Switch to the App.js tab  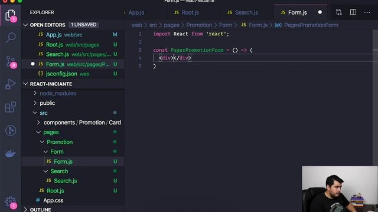click(x=136, y=12)
